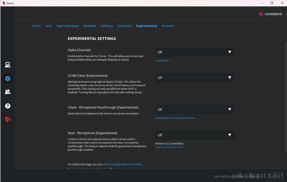Click 'Requires driver install on the host' link

click(175, 118)
